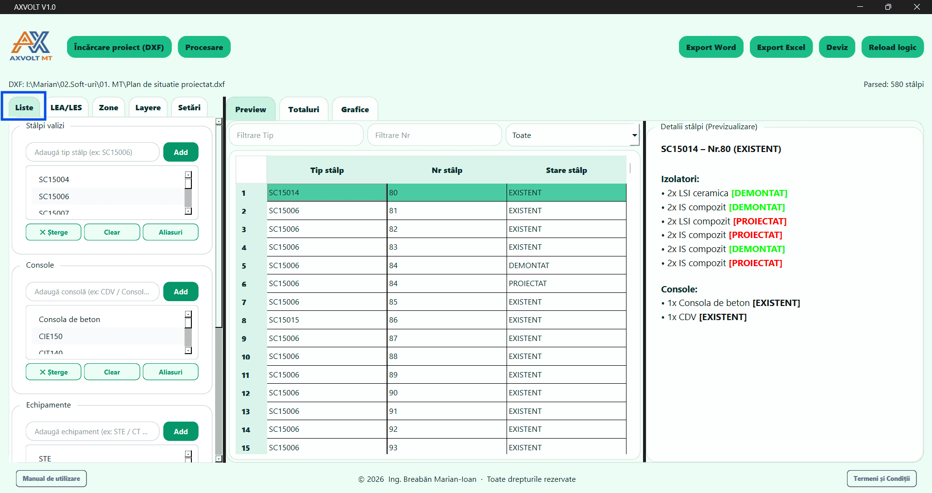
Task: Select PROIECTAT cell in row 6
Action: point(566,283)
